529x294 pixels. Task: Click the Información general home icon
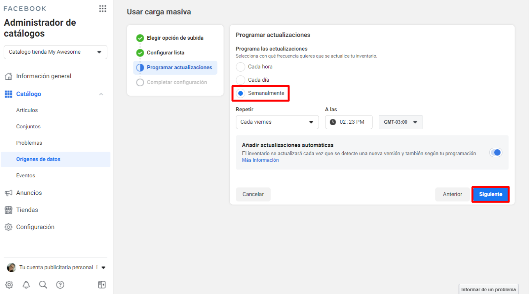pyautogui.click(x=8, y=76)
